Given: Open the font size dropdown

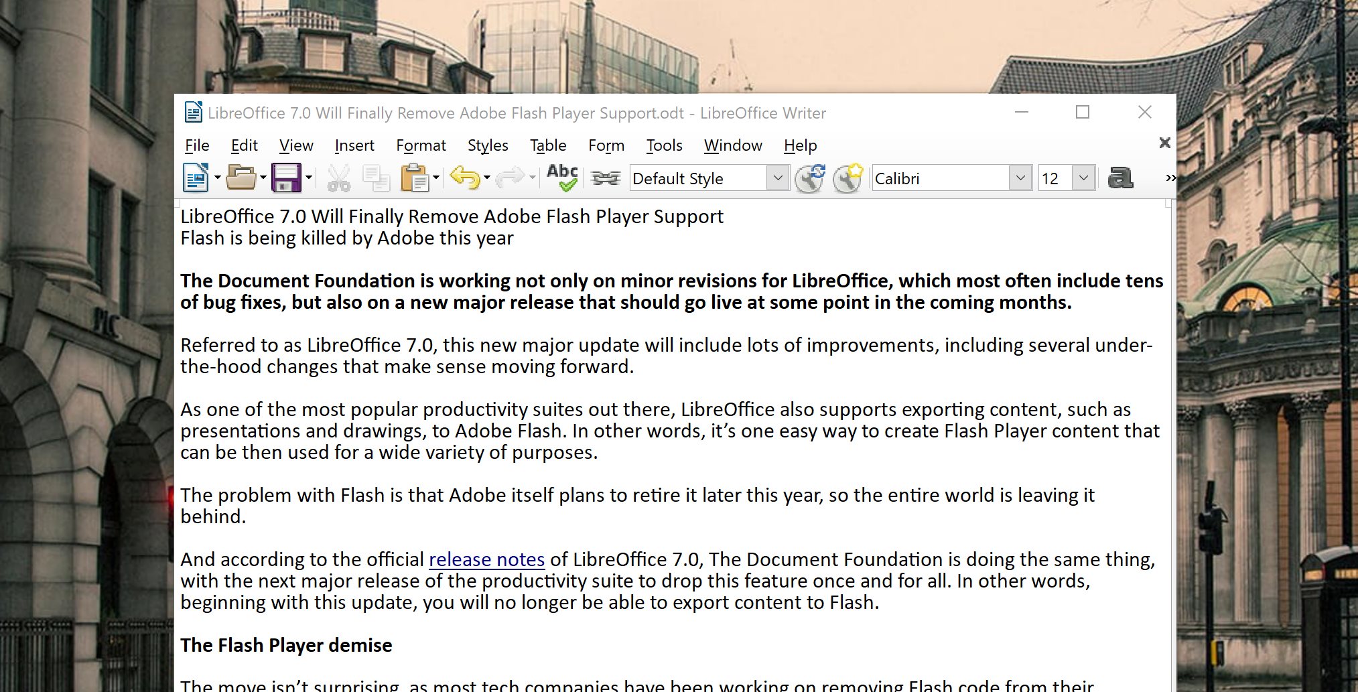Looking at the screenshot, I should pyautogui.click(x=1083, y=178).
